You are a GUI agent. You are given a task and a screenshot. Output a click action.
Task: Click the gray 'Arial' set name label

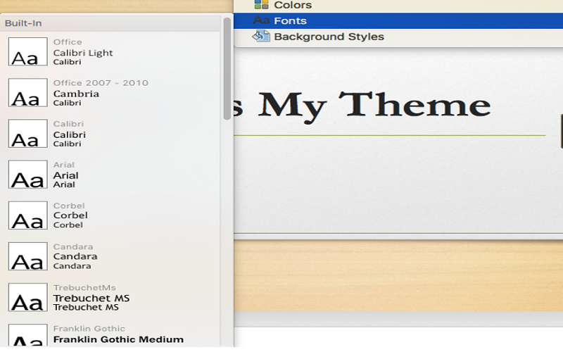click(64, 165)
